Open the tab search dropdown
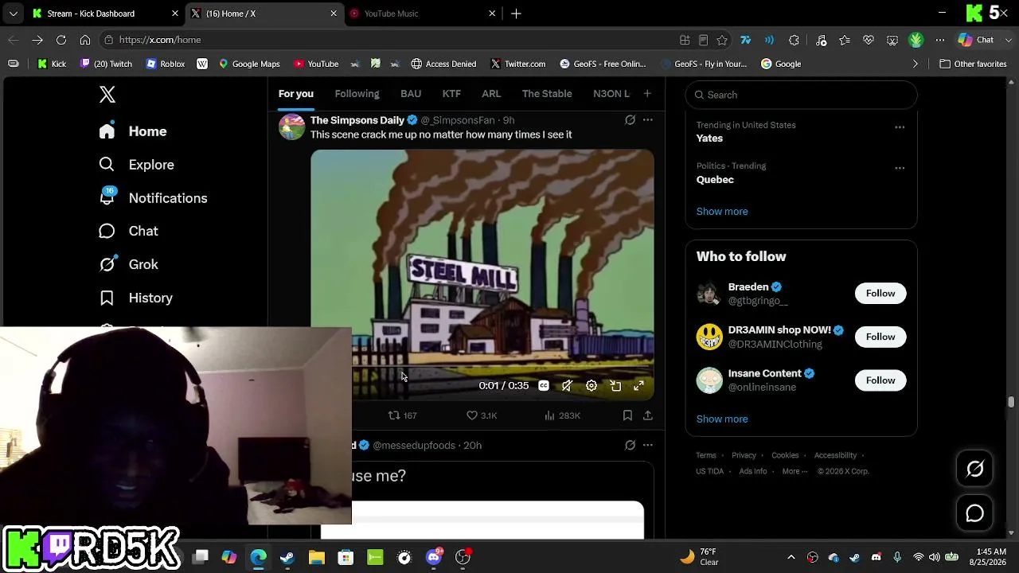 click(x=13, y=14)
